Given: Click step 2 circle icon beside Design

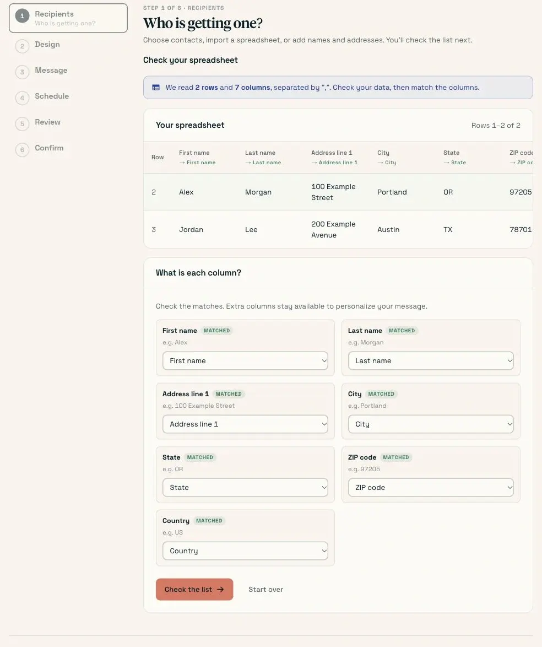Looking at the screenshot, I should (x=22, y=46).
